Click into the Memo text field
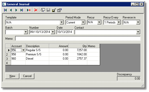This screenshot has width=149, height=92. point(78,39)
